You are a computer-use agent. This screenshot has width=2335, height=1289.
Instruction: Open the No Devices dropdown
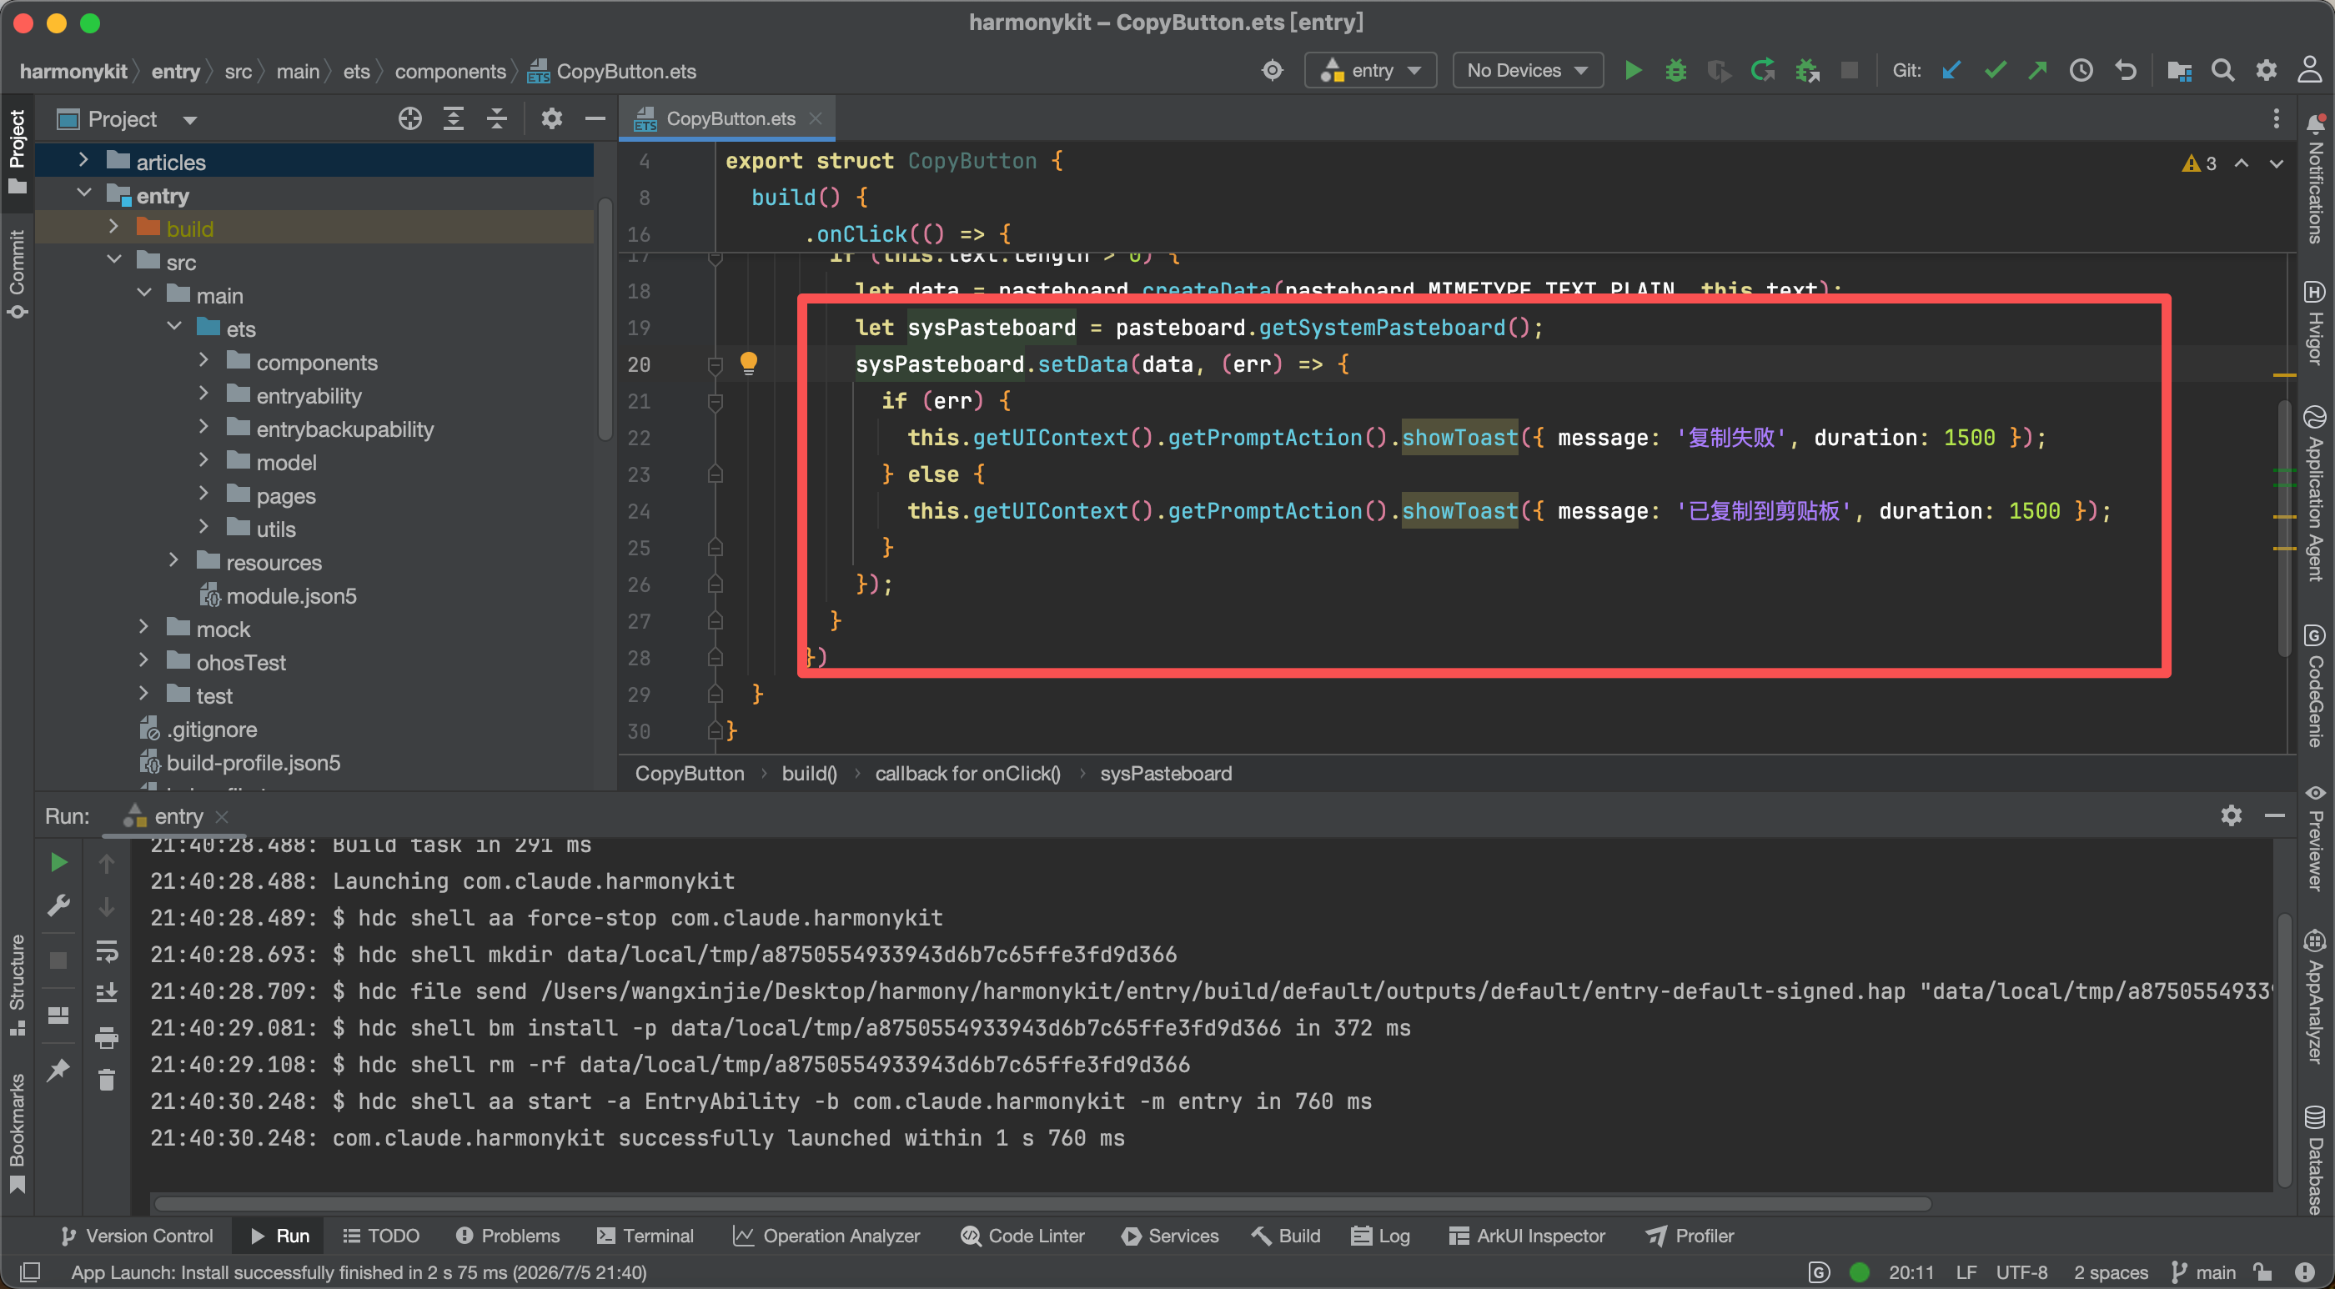click(x=1526, y=71)
